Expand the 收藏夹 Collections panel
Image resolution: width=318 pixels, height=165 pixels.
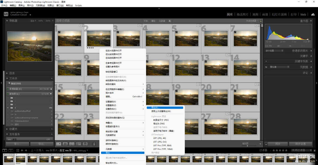7,129
